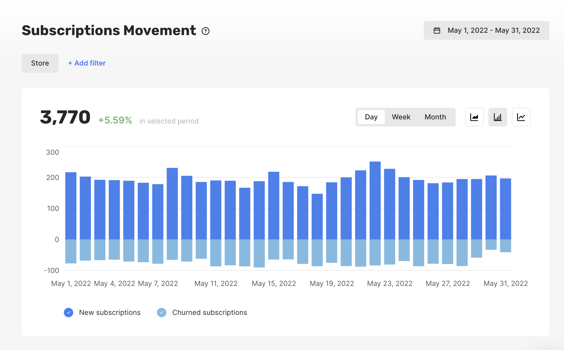Image resolution: width=564 pixels, height=350 pixels.
Task: Open the Store filter dropdown
Action: coord(40,63)
